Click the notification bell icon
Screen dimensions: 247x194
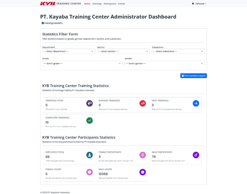[x=193, y=4]
